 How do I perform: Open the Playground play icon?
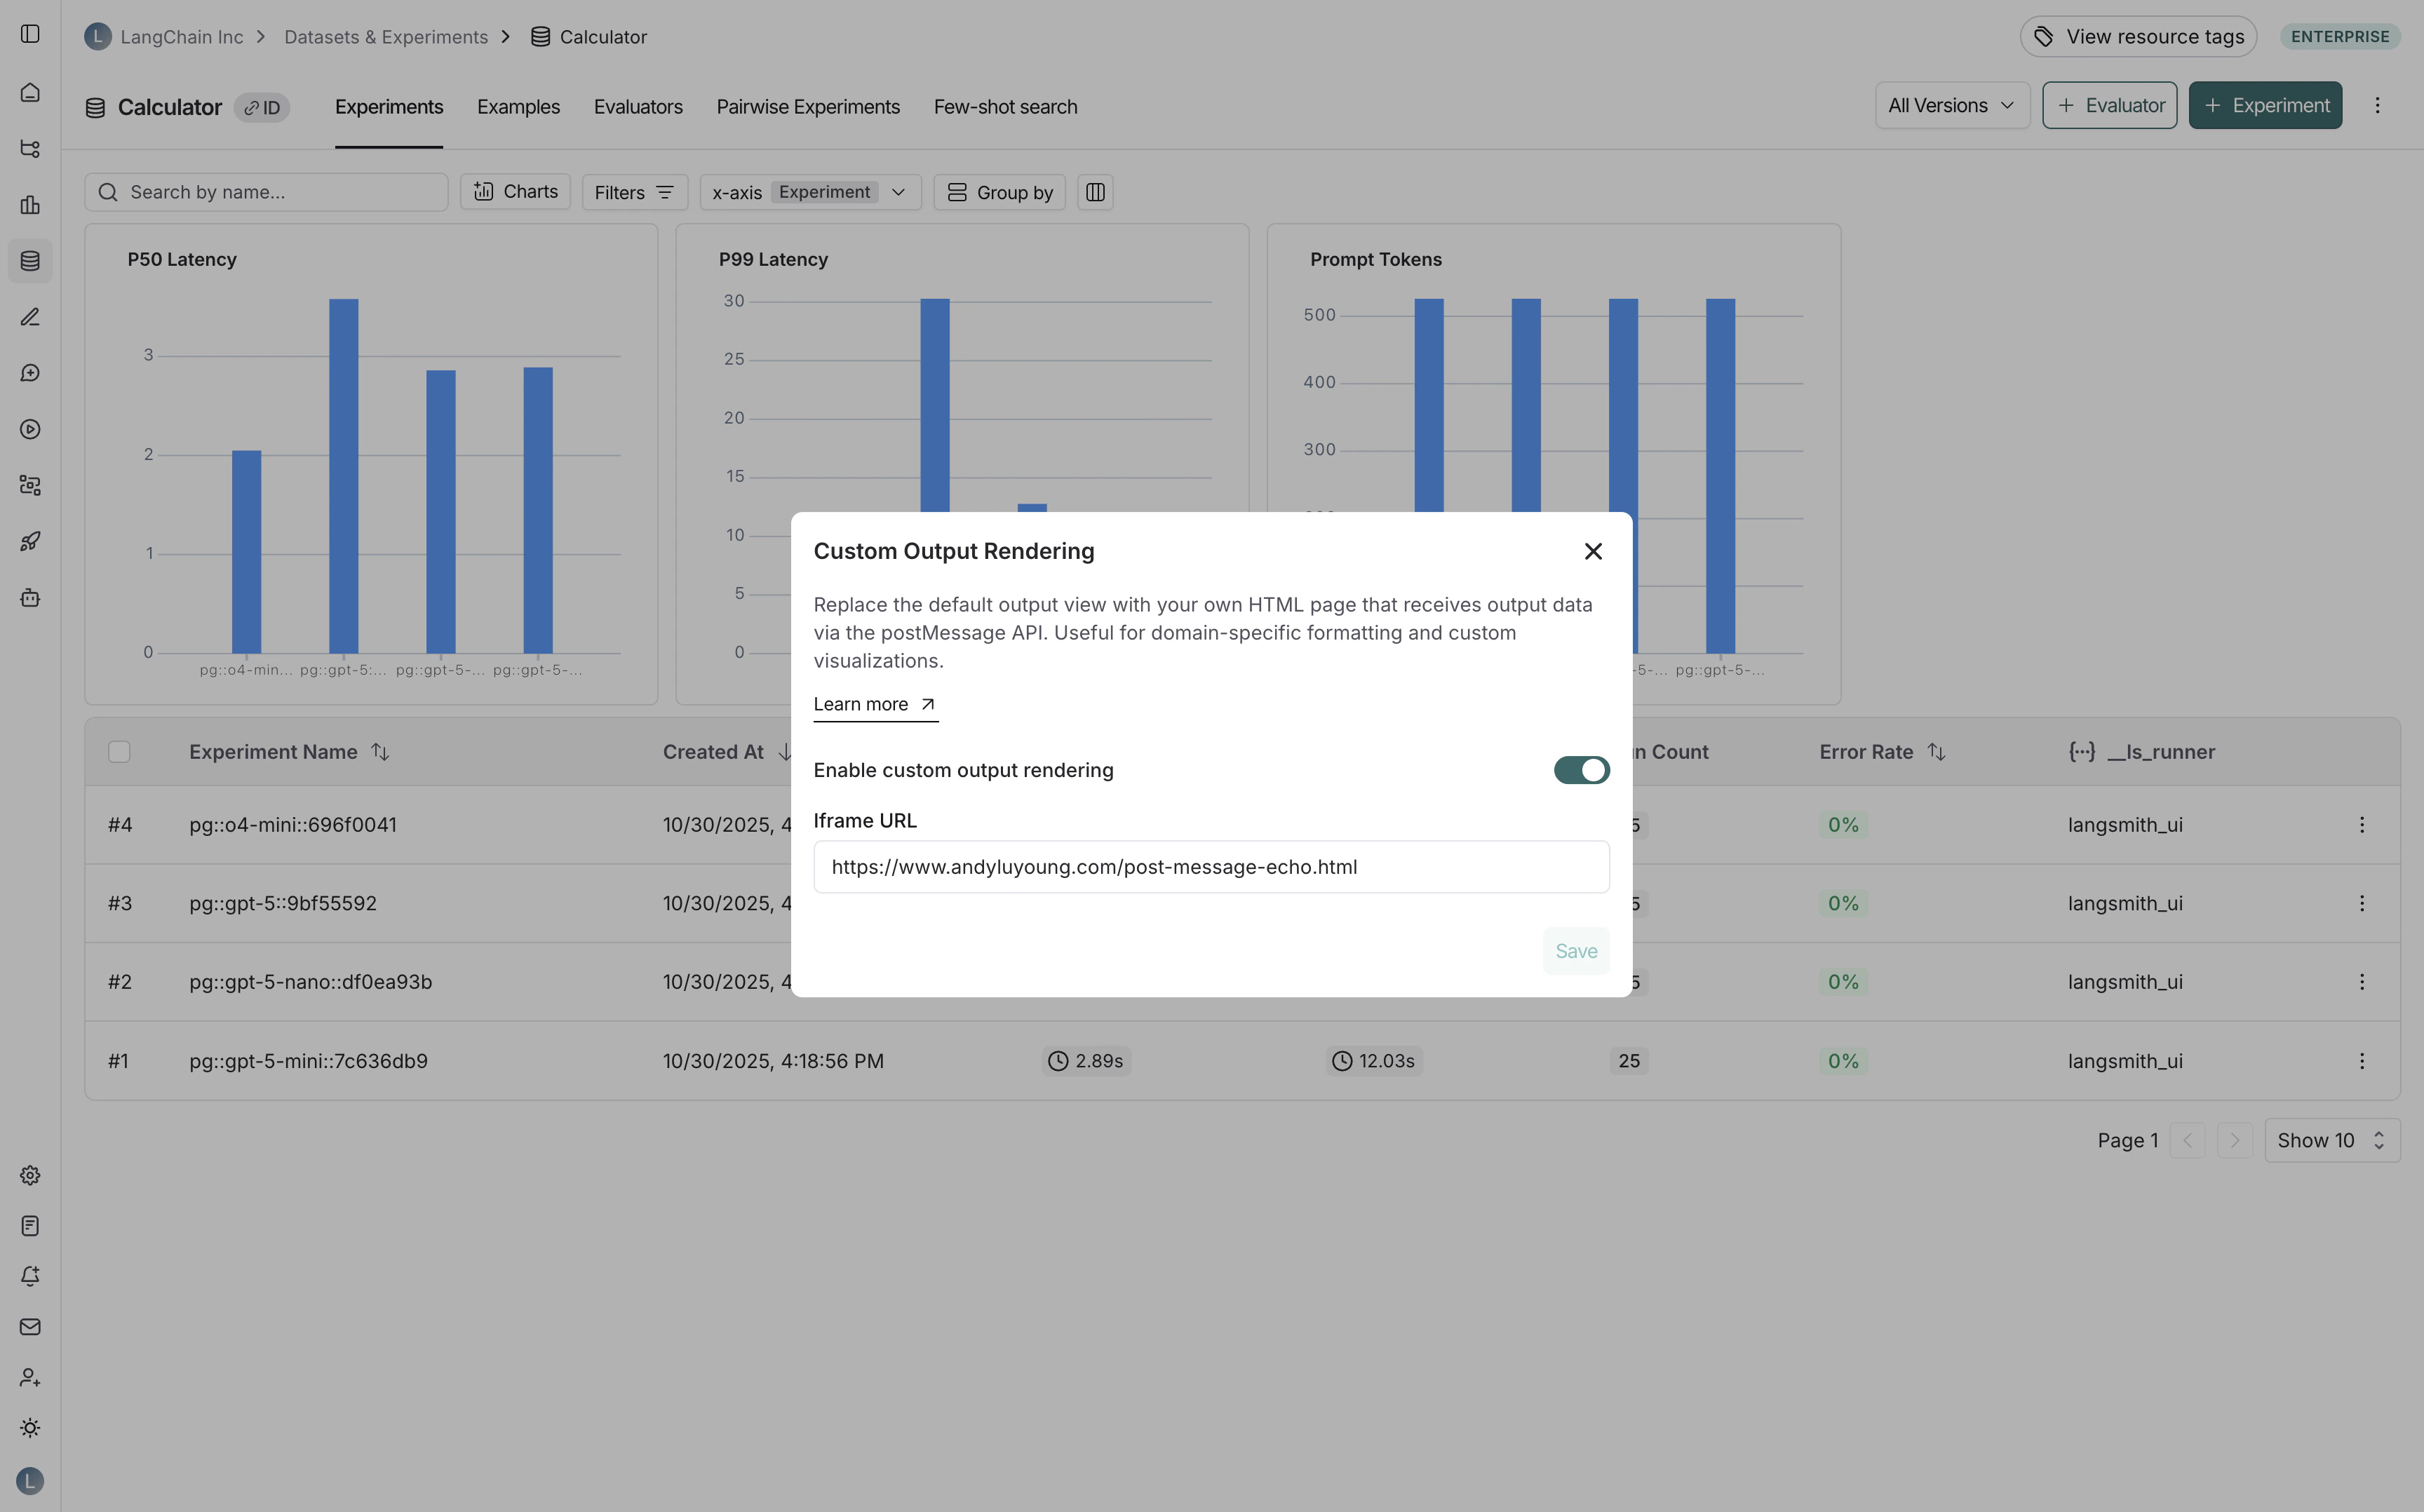[30, 429]
